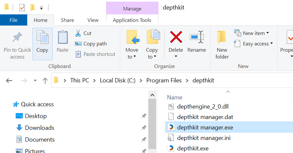293x153 pixels.
Task: Expand chevron after Local Disk (C:)
Action: (141, 80)
